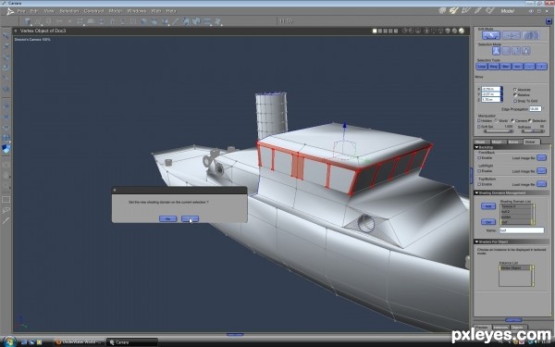Open the Windows menu
This screenshot has height=347, width=555.
coord(137,11)
